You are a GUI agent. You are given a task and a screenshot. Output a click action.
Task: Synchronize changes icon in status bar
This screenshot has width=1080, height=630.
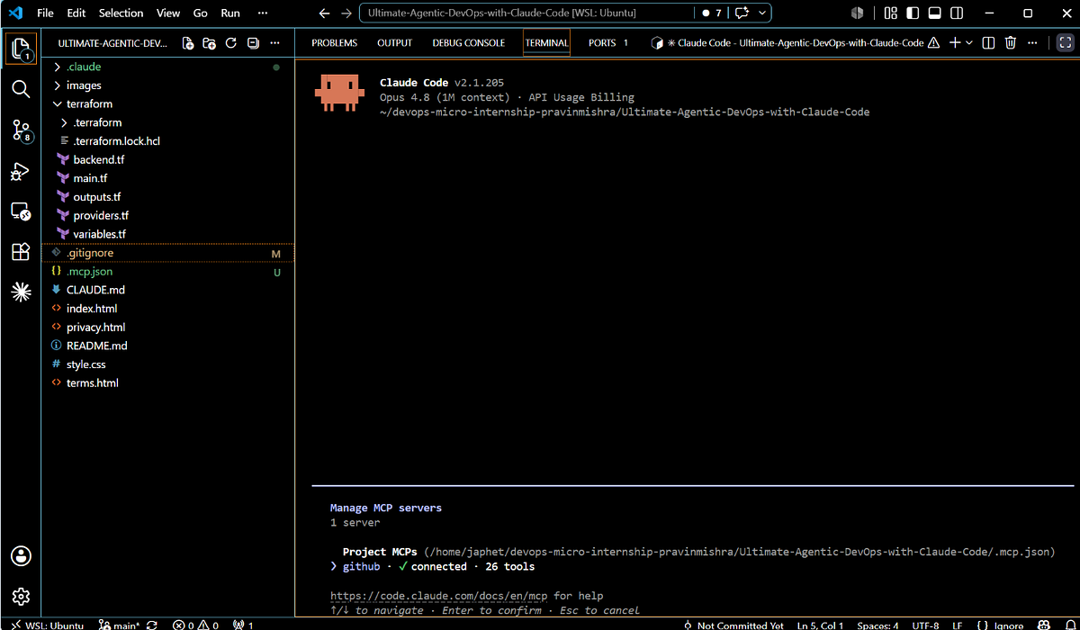tap(152, 625)
